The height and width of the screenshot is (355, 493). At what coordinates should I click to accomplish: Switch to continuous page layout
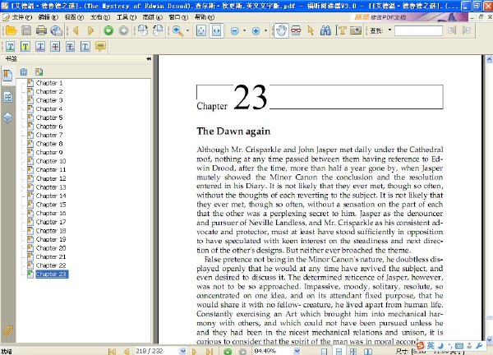(339, 351)
